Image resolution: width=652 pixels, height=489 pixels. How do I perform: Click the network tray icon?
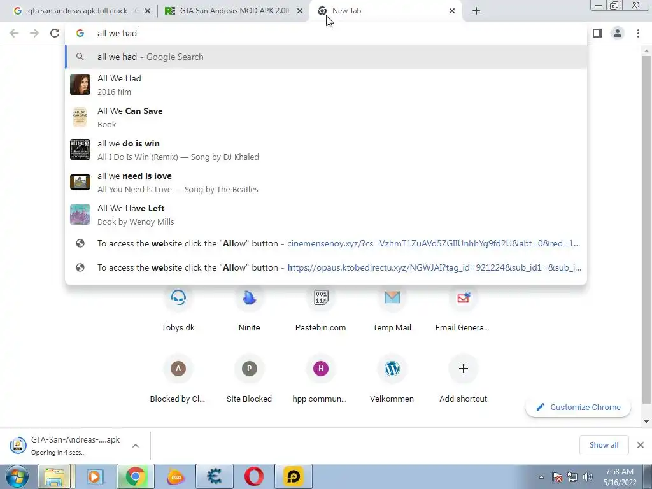(572, 477)
